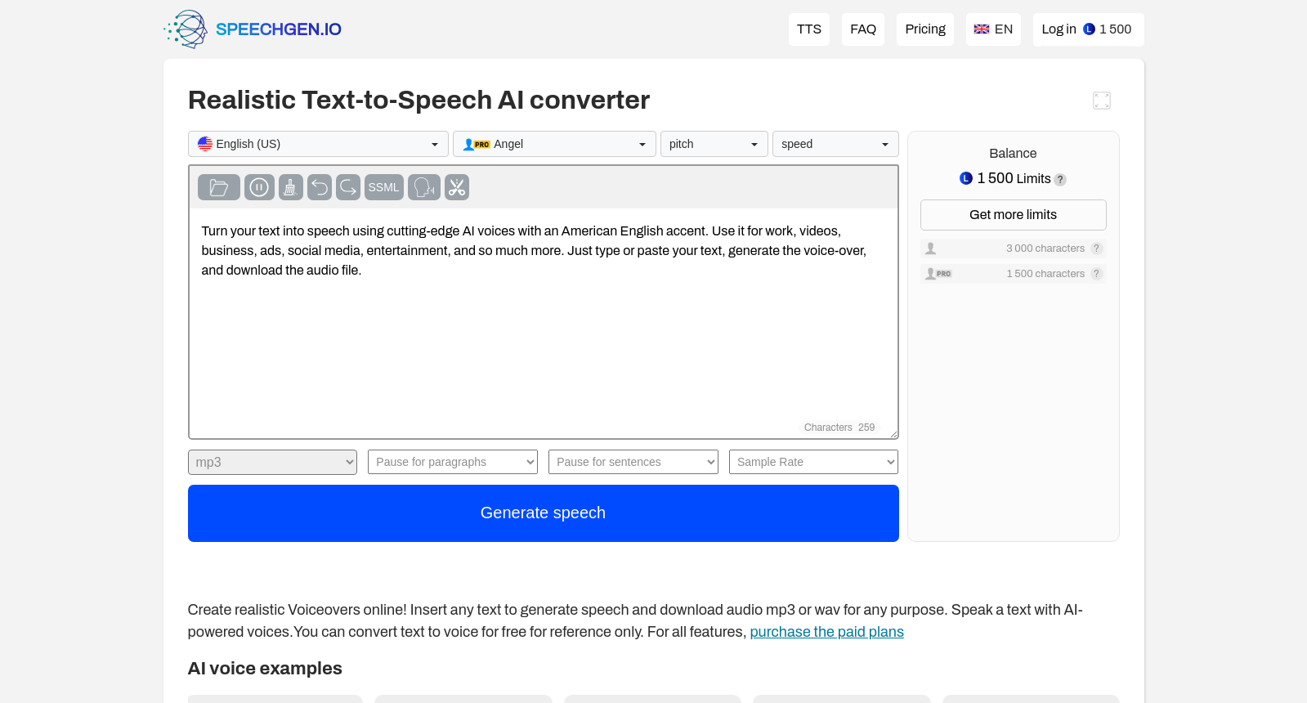The height and width of the screenshot is (703, 1307).
Task: Redo the last text edit
Action: point(348,187)
